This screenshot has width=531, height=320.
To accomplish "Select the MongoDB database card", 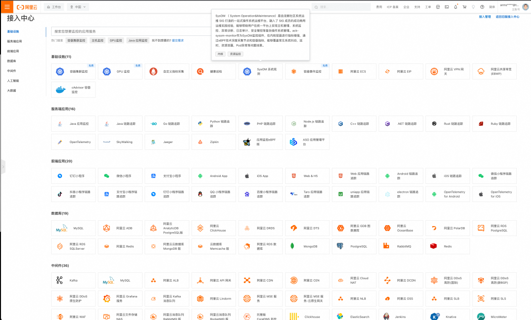I will 307,246.
